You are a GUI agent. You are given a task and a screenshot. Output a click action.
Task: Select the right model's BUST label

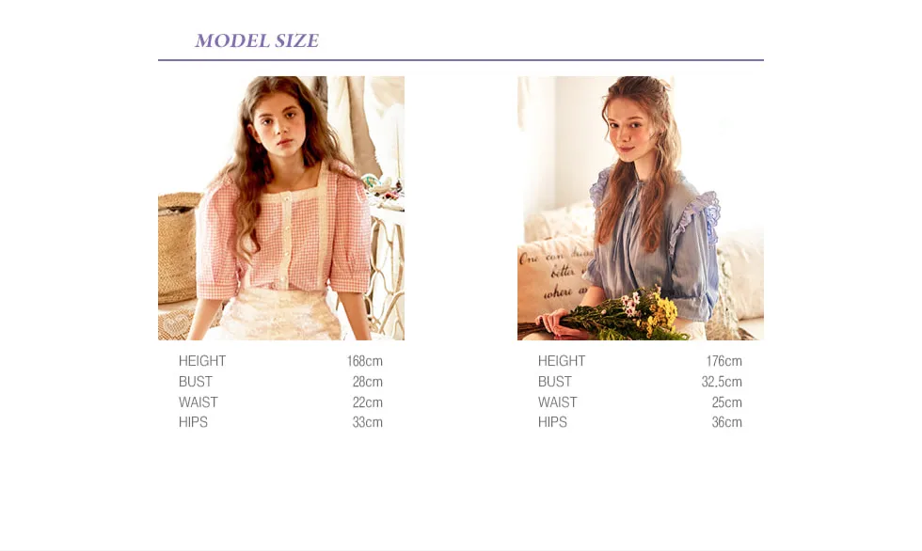tap(554, 382)
